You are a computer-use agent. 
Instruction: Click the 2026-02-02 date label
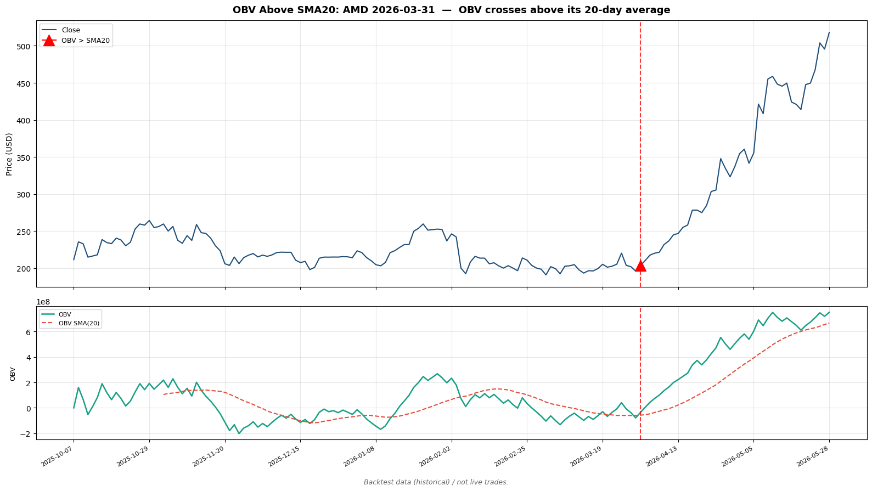click(435, 457)
